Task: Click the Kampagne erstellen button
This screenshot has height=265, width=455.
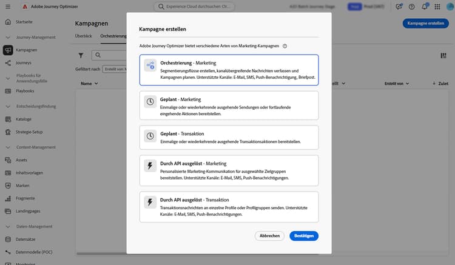Action: coord(425,23)
